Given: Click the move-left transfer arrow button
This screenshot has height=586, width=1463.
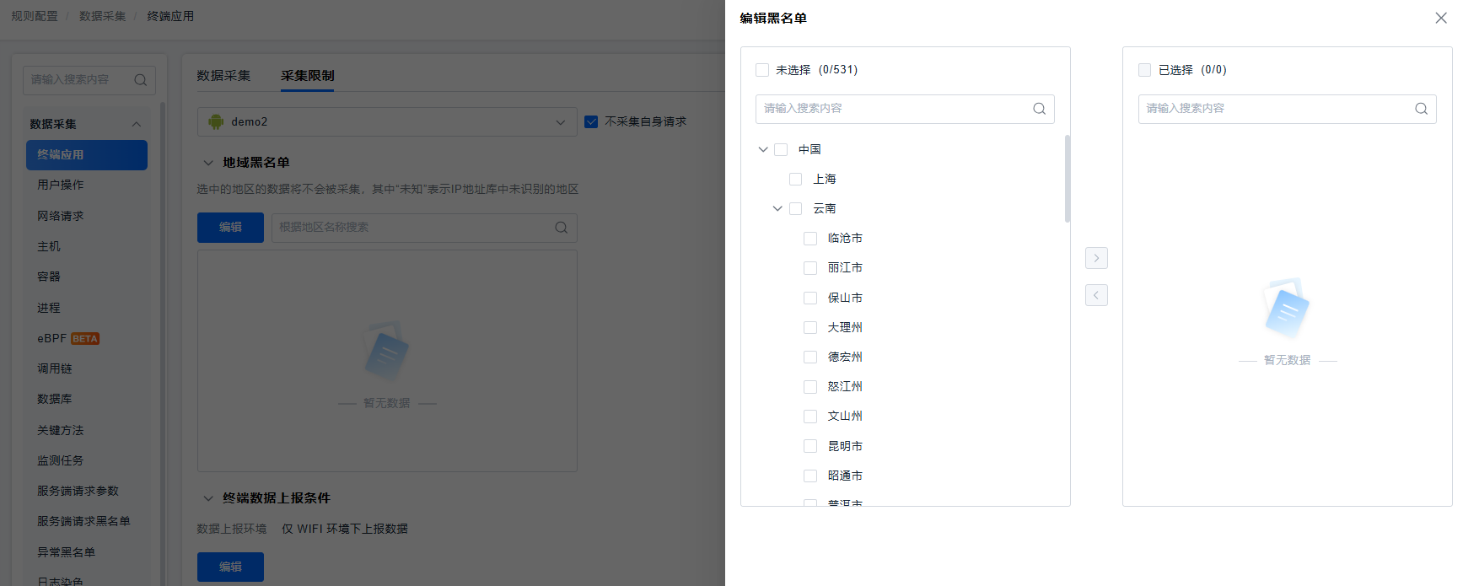Looking at the screenshot, I should [x=1096, y=295].
